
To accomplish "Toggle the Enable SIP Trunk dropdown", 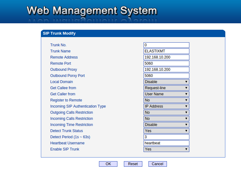I will click(x=166, y=149).
